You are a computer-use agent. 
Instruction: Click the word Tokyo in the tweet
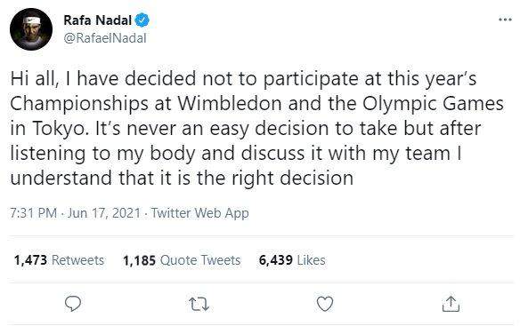(61, 129)
